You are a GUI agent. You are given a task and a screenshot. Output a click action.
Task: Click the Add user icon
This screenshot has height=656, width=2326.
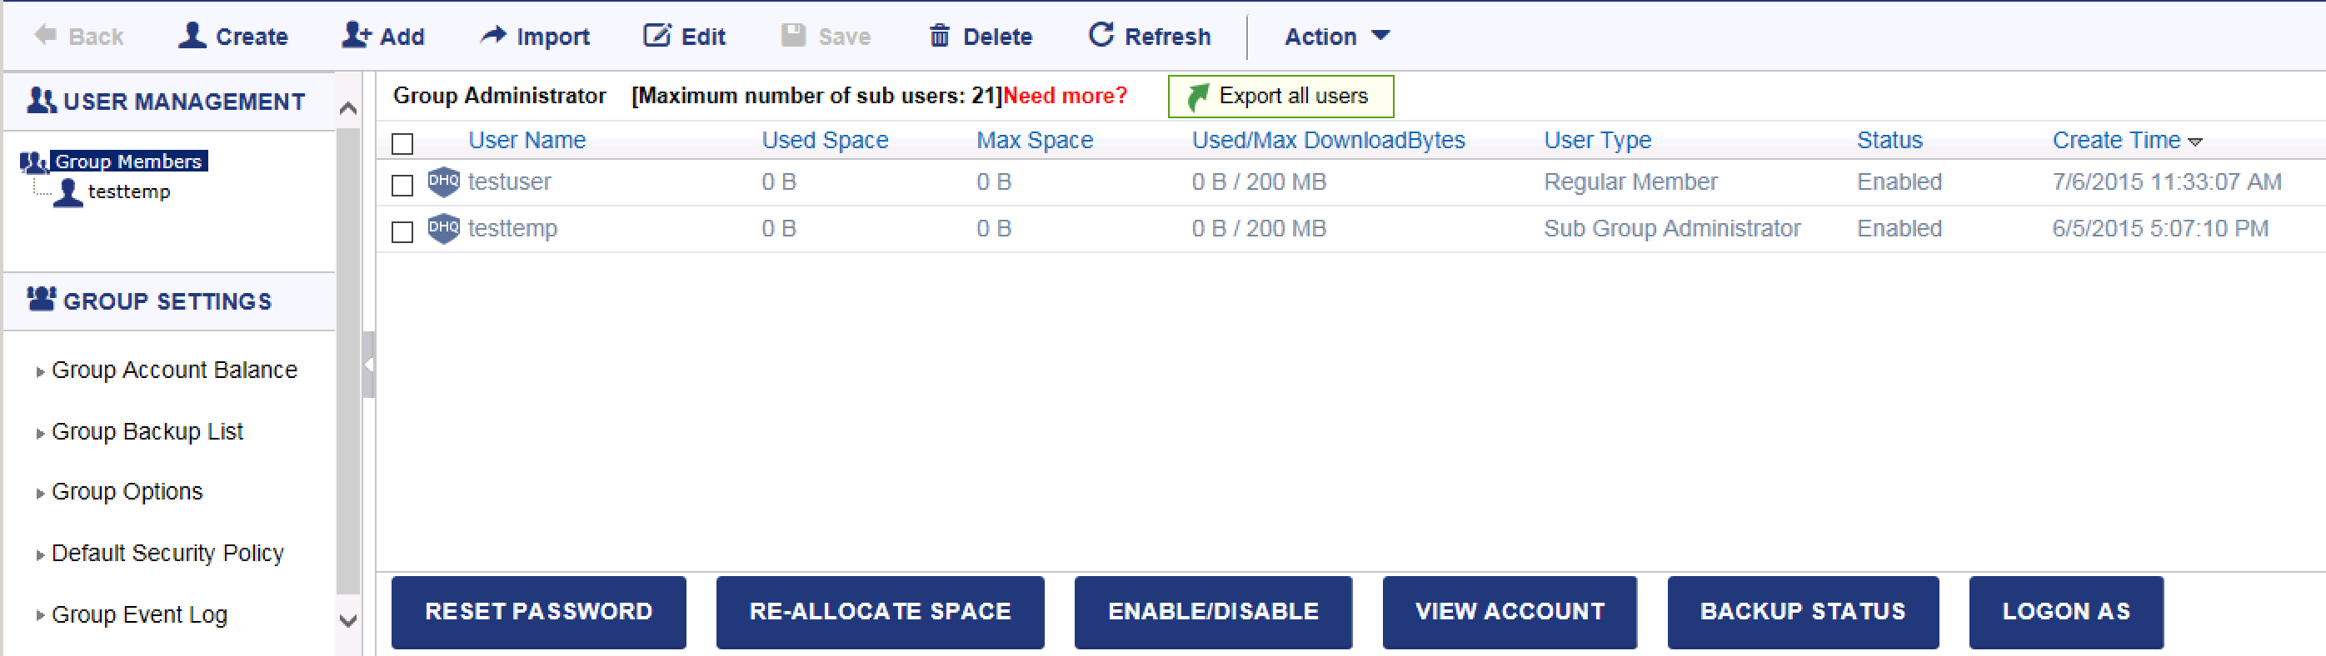356,35
